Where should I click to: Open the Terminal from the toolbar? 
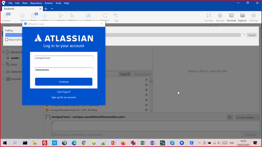click(x=231, y=17)
